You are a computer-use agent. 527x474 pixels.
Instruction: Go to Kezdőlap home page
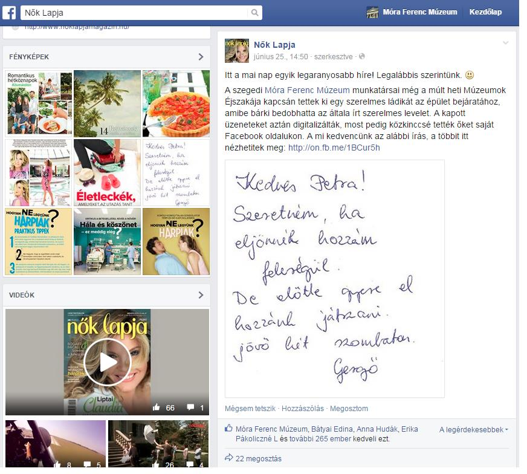click(485, 12)
